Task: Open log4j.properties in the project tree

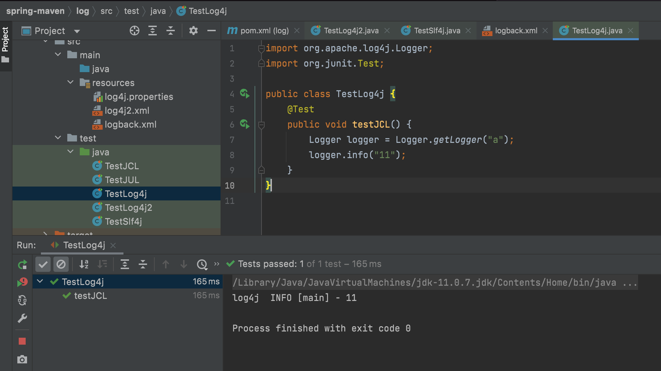Action: tap(139, 97)
